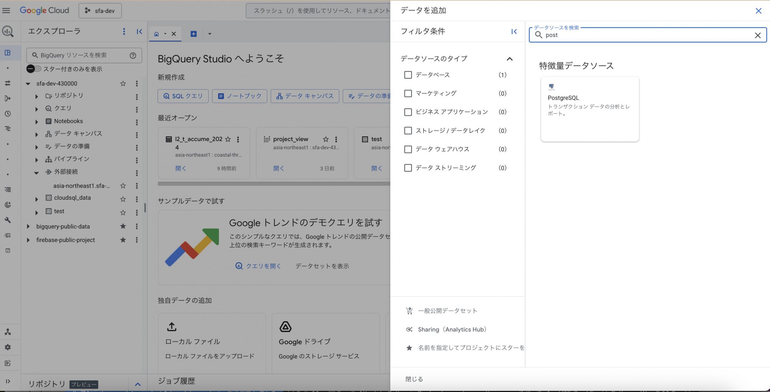Check the マーケティング filter checkbox

(x=408, y=93)
